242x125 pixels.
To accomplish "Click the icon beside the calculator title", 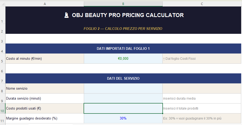I will point(66,15).
